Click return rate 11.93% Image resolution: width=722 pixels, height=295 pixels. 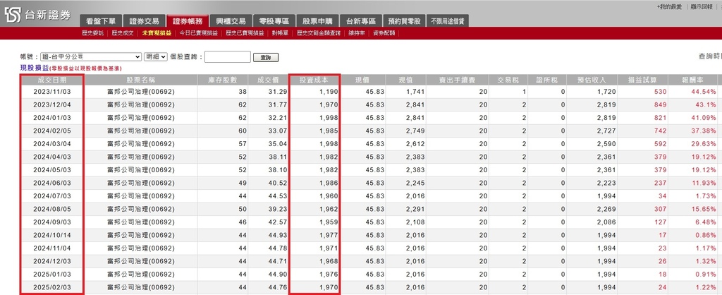coord(704,183)
